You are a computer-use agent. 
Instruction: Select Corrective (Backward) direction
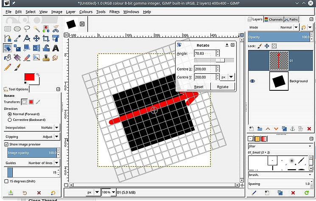pos(10,120)
